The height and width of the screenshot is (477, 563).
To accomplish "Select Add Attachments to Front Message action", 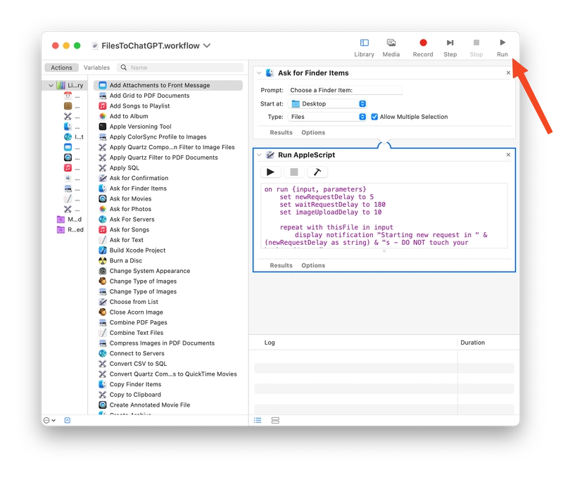I will [x=168, y=85].
